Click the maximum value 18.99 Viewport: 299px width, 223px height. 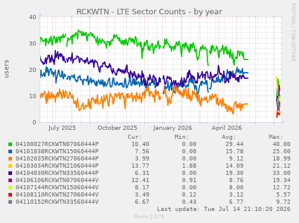pos(282,159)
